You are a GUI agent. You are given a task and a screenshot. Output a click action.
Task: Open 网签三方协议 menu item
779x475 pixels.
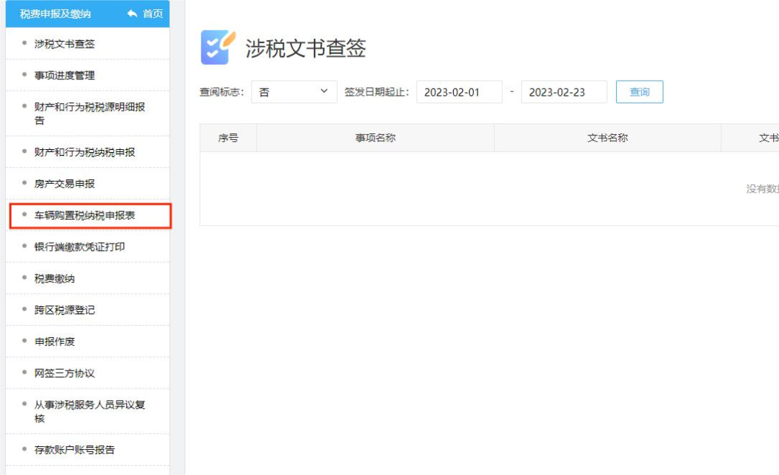[65, 373]
